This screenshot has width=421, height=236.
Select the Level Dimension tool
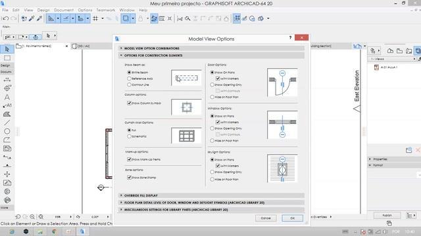point(7,88)
